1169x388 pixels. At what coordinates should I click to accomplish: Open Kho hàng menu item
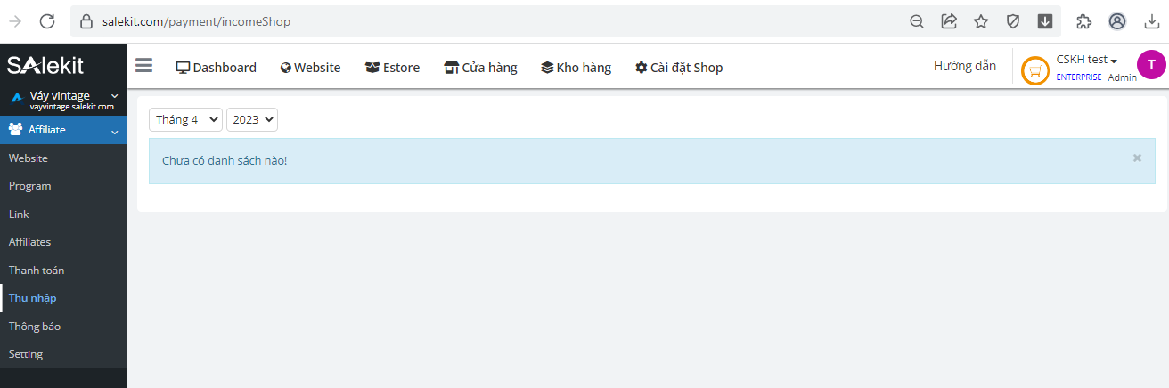click(x=576, y=67)
